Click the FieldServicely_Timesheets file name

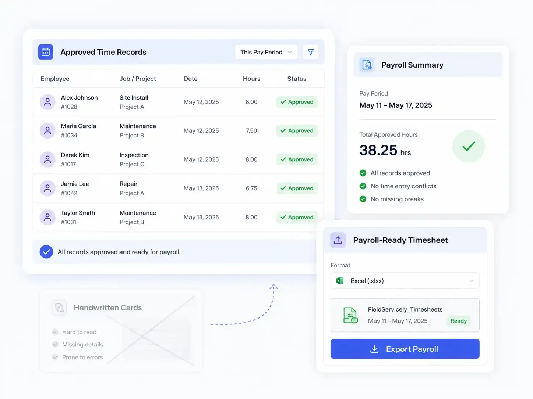tap(405, 309)
